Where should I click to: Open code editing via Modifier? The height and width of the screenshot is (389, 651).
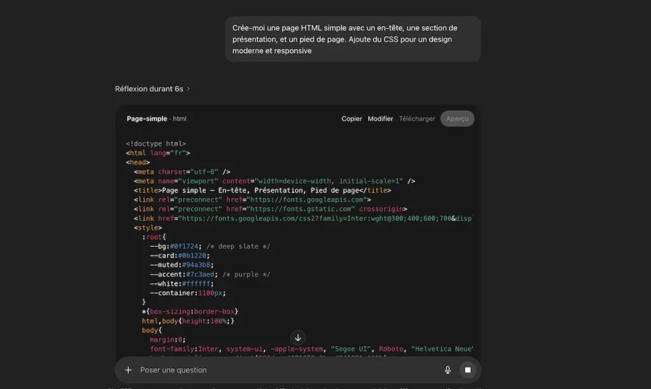380,119
